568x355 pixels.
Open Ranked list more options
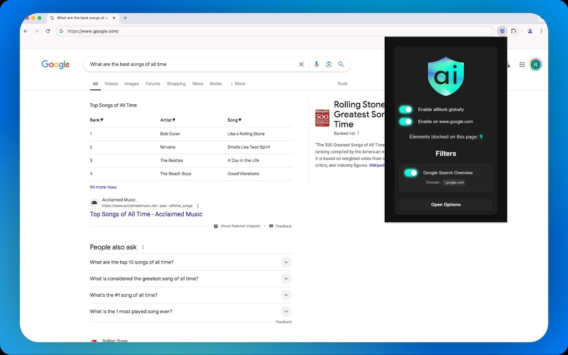pyautogui.click(x=358, y=133)
